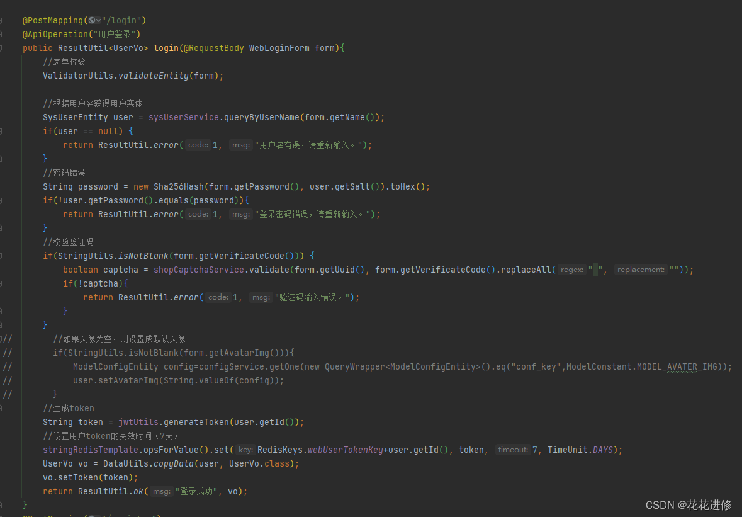Click the globe URL icon in @PostMapping
Screen dimensions: 742x517
coord(91,20)
